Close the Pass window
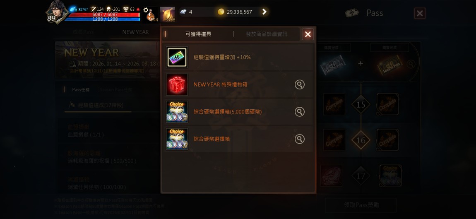 (x=420, y=13)
